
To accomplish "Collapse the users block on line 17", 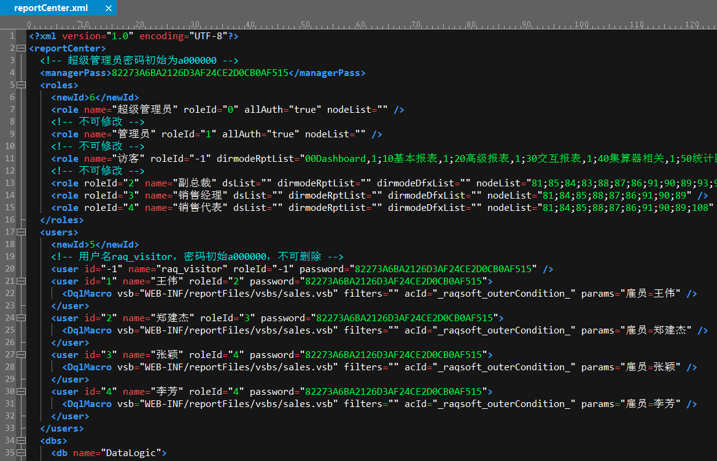I will [21, 232].
